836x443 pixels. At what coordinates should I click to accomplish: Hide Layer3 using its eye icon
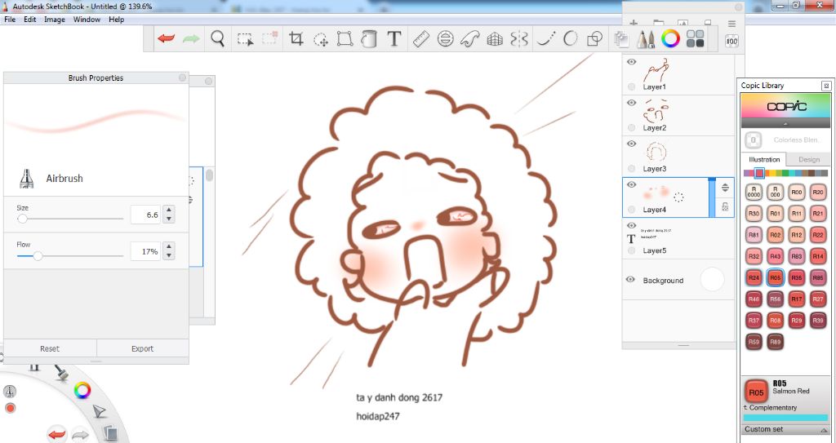click(x=632, y=144)
